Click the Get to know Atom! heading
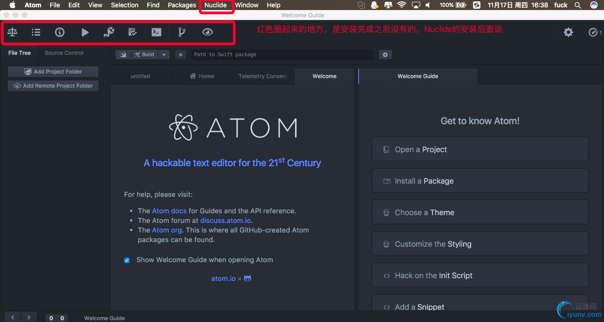Image resolution: width=604 pixels, height=322 pixels. coord(480,121)
